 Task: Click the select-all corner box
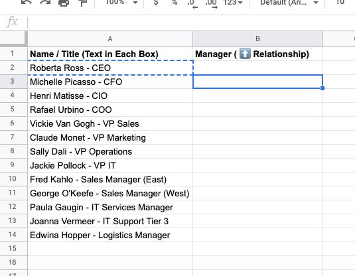(x=13, y=38)
